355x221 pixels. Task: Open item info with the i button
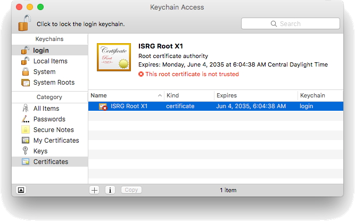[x=110, y=190]
